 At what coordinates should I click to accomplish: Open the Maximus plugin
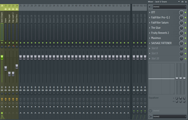click(x=156, y=38)
